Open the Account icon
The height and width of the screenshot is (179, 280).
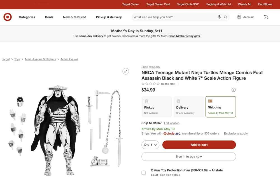(x=239, y=17)
